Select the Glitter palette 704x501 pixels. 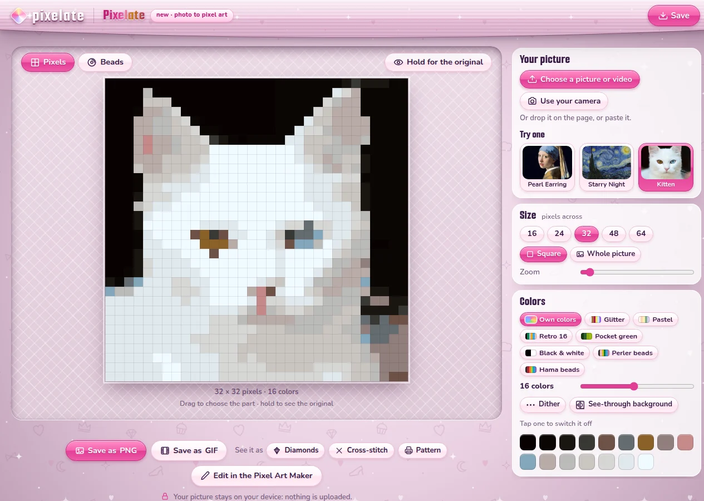pyautogui.click(x=607, y=320)
